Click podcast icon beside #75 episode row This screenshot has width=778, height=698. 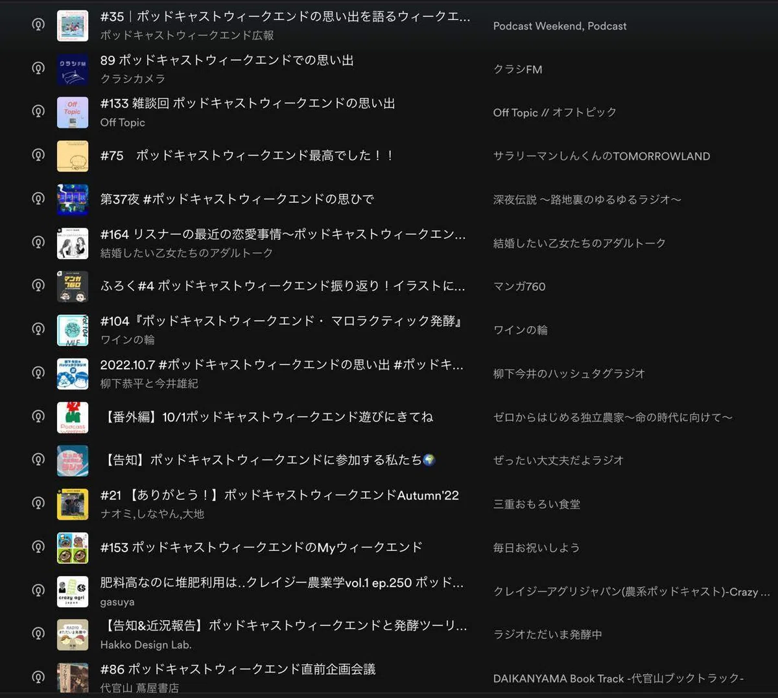[38, 155]
